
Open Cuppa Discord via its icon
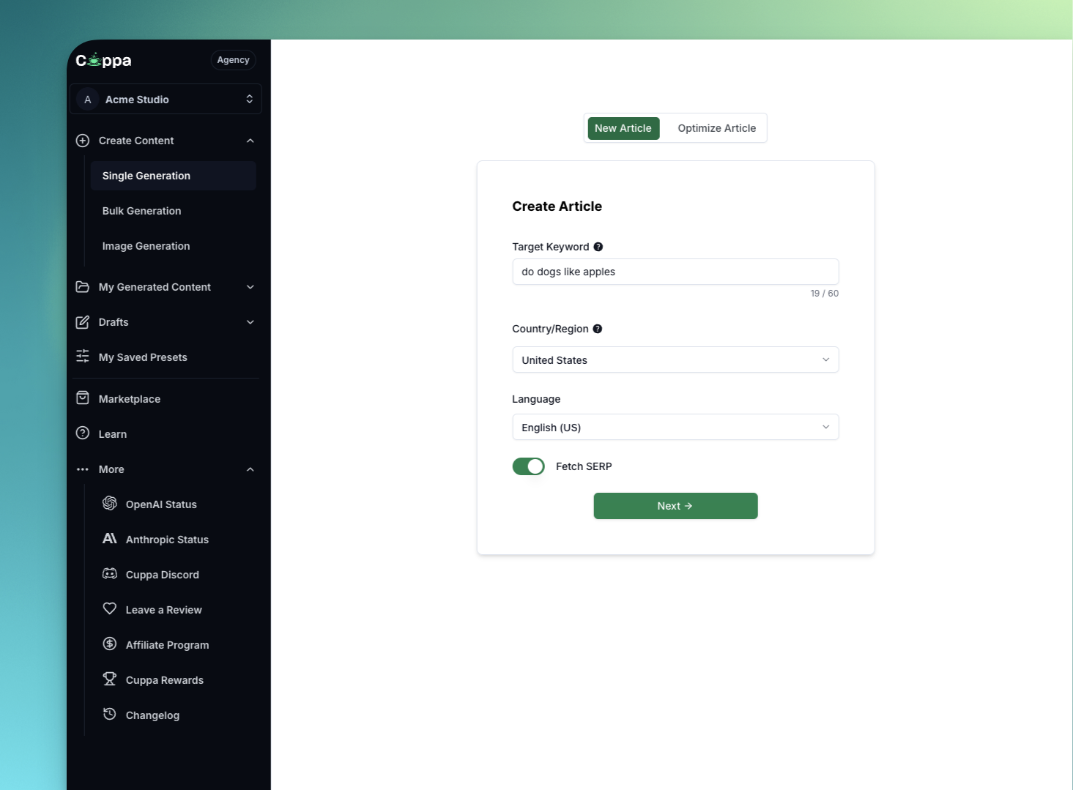110,574
